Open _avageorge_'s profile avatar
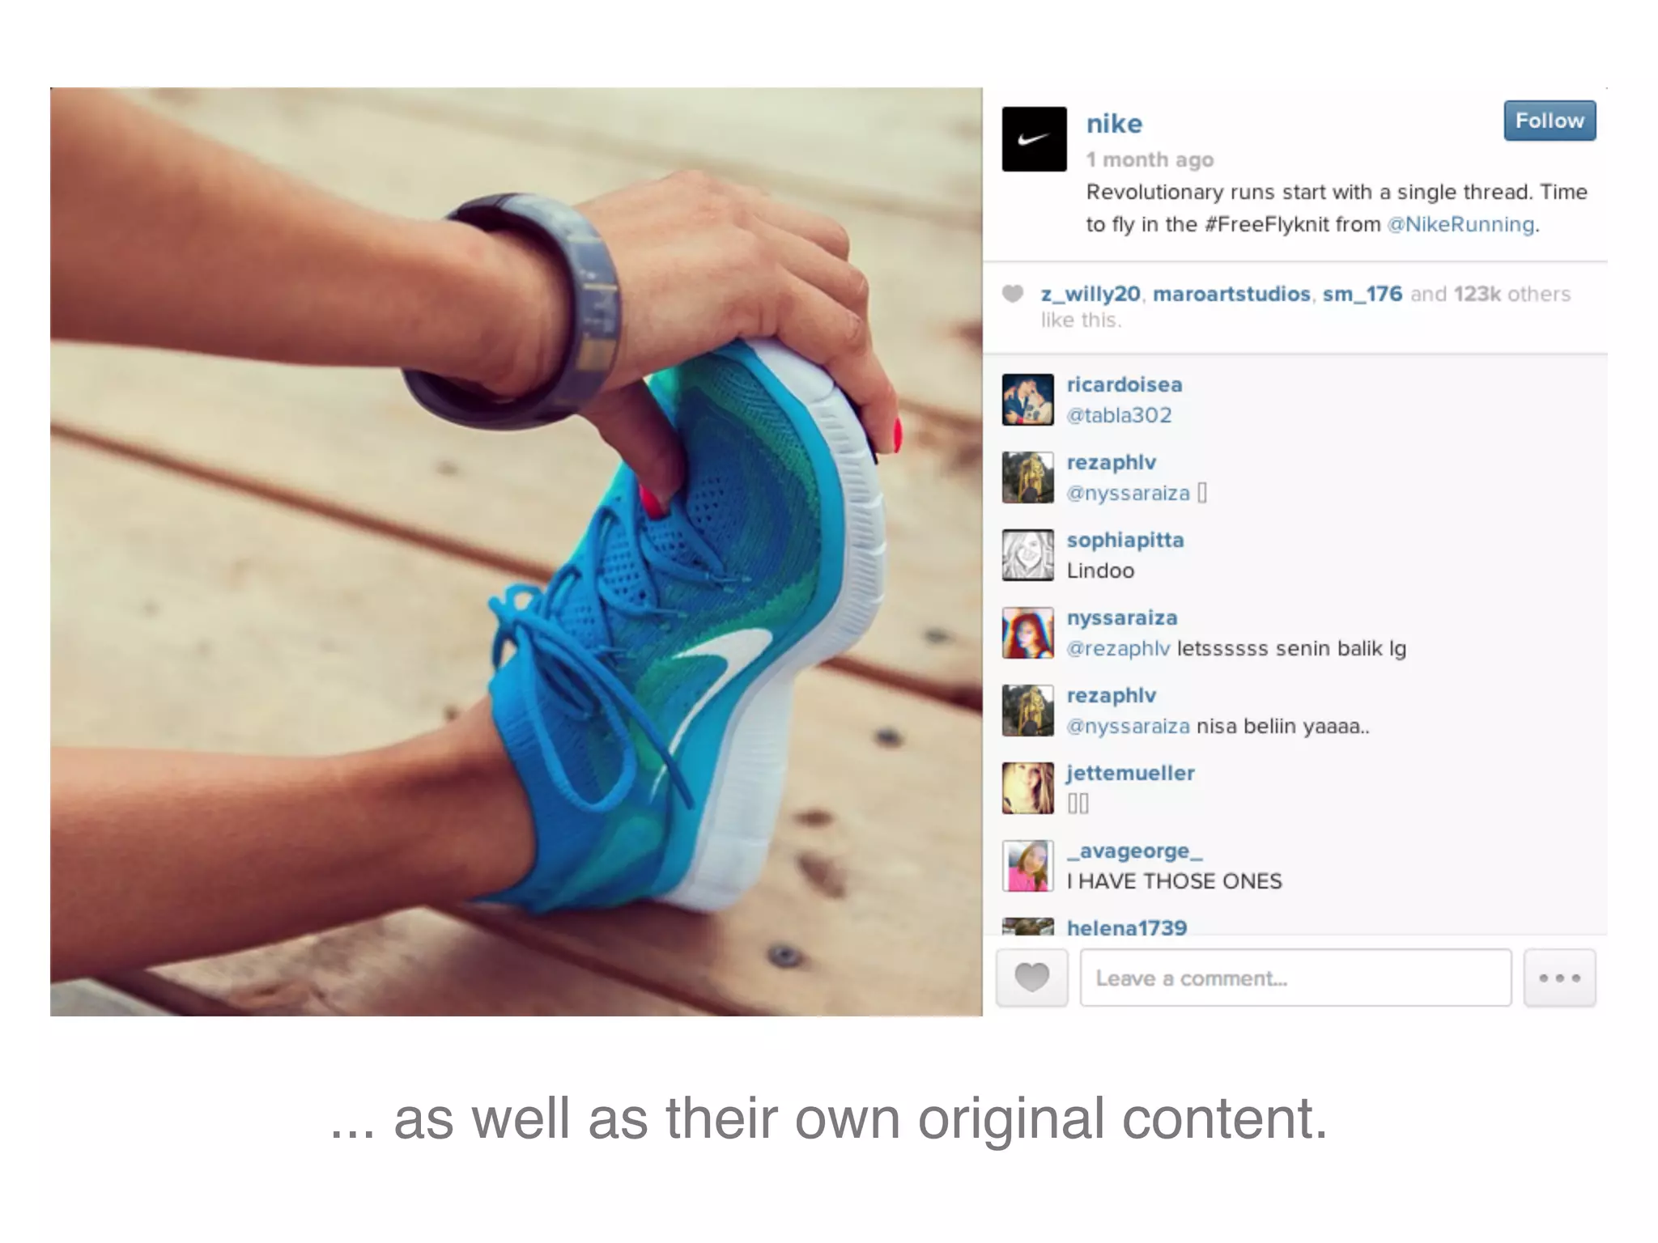 1027,866
